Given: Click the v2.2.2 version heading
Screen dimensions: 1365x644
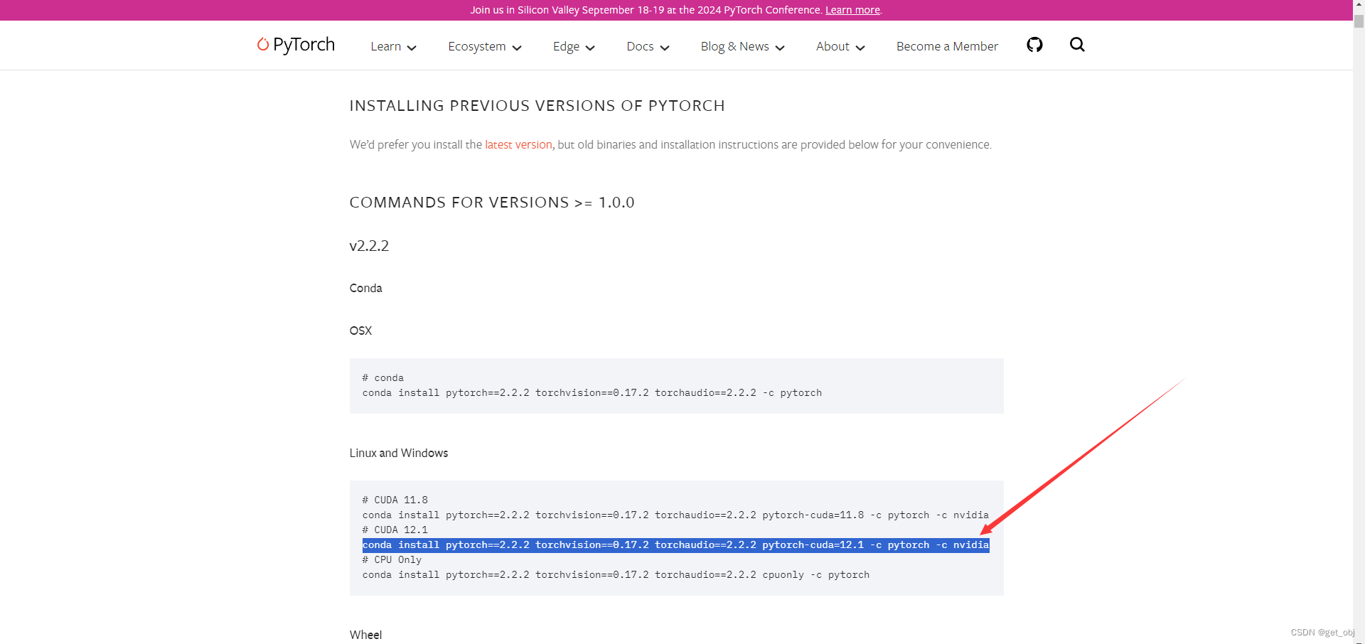Looking at the screenshot, I should pyautogui.click(x=369, y=246).
